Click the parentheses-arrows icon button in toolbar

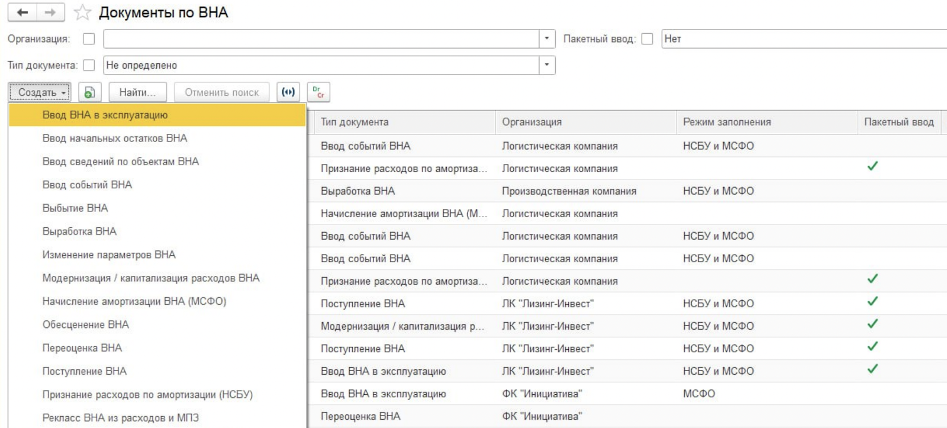(x=288, y=92)
